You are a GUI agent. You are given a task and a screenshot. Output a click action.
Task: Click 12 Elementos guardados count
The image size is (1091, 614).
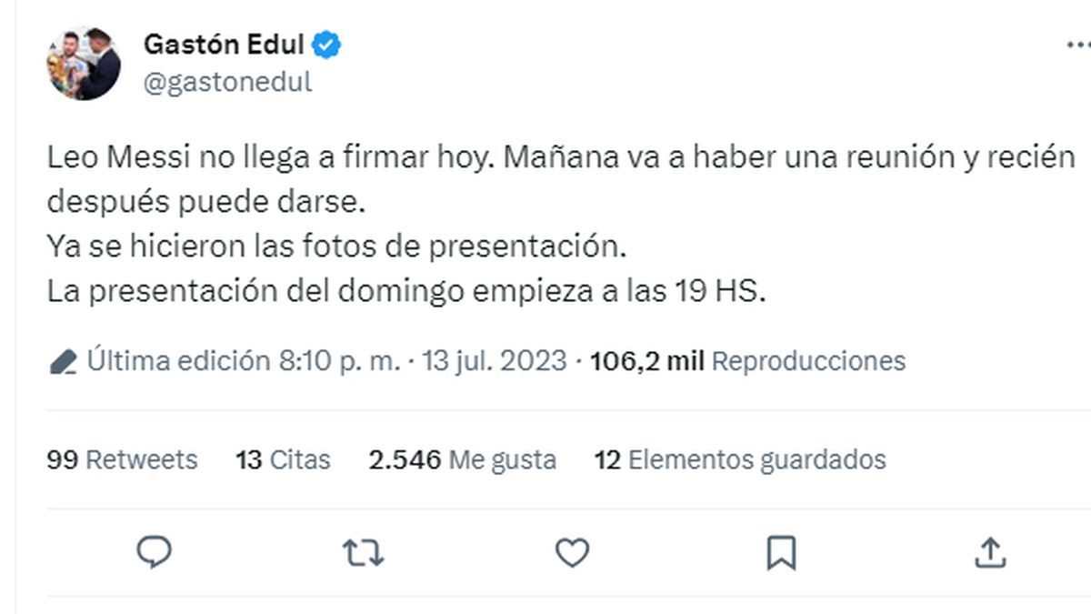739,459
